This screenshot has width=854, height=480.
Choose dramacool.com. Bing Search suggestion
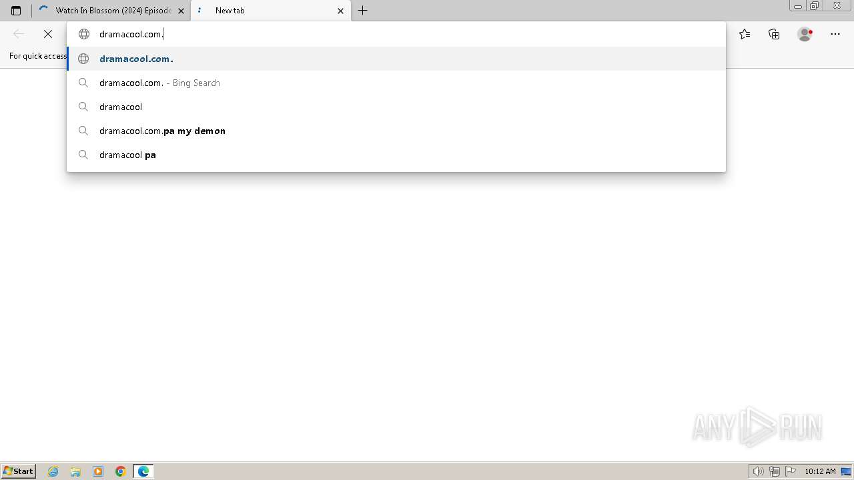pos(396,83)
